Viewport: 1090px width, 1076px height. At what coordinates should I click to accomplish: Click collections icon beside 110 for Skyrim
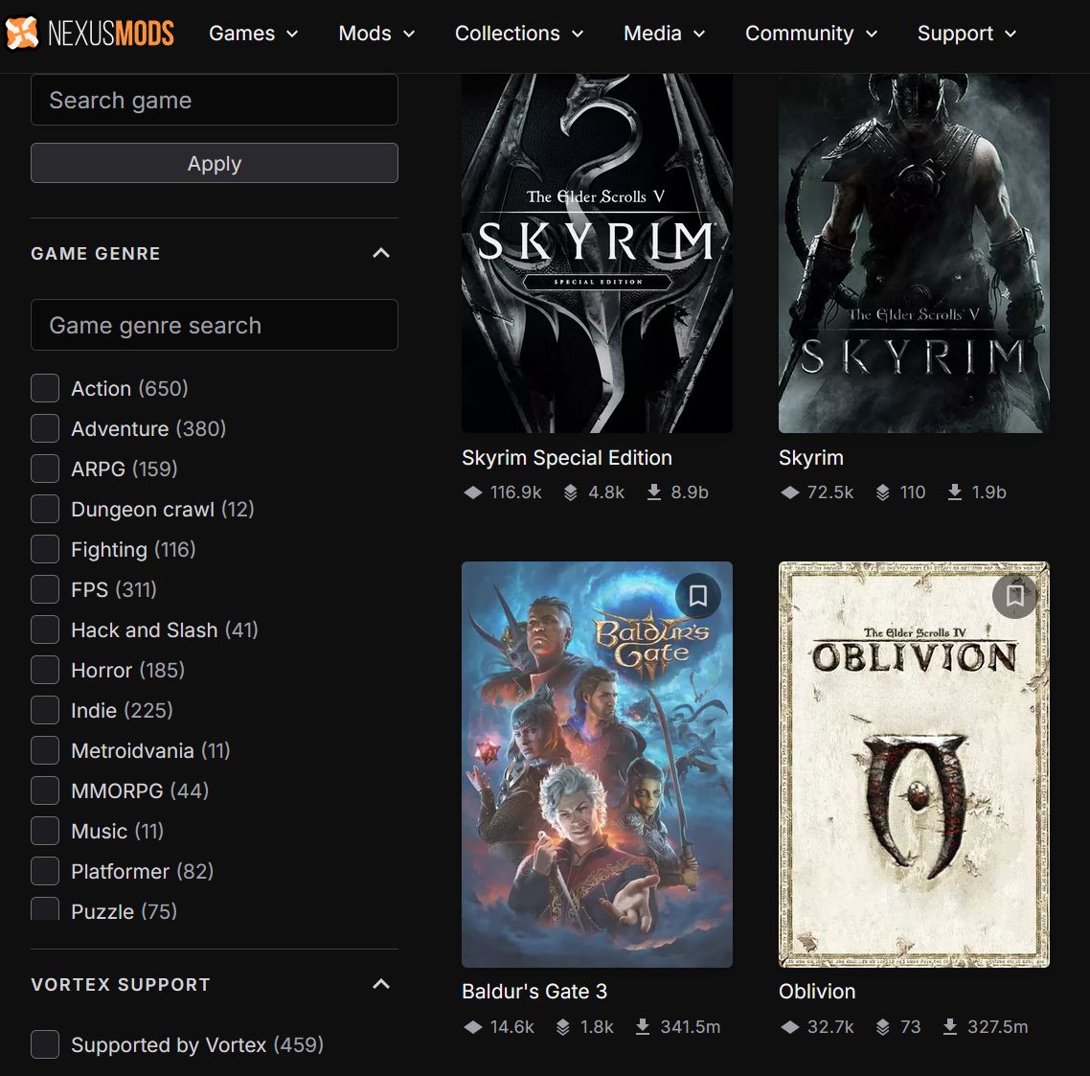tap(883, 492)
